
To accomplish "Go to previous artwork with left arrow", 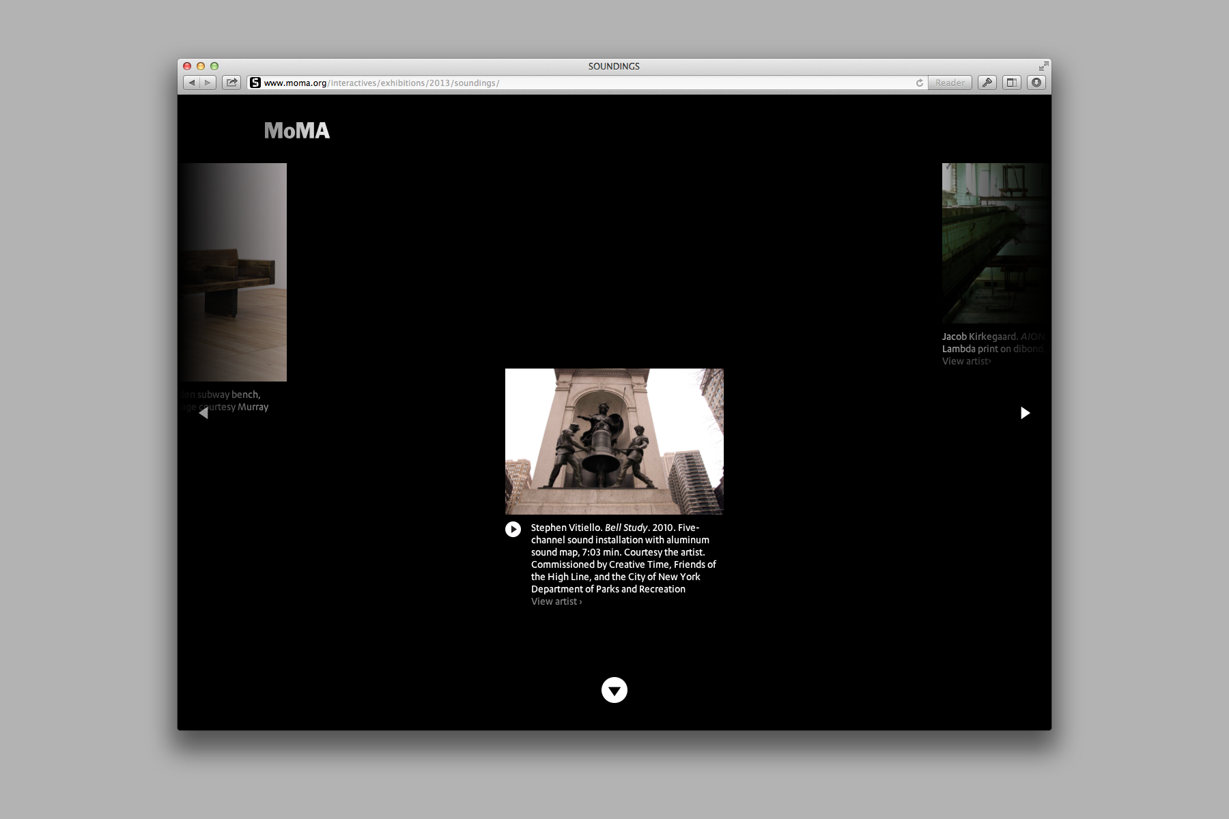I will point(203,413).
